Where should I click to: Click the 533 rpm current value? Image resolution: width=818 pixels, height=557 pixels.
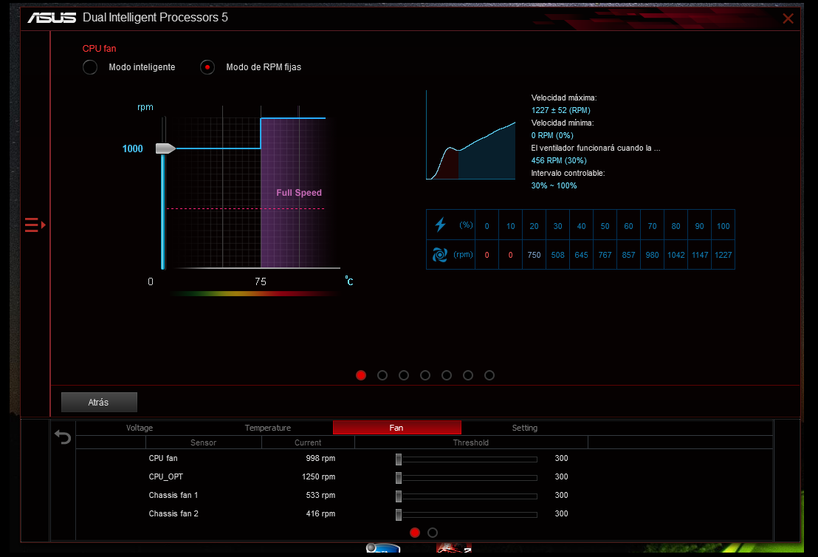click(320, 495)
